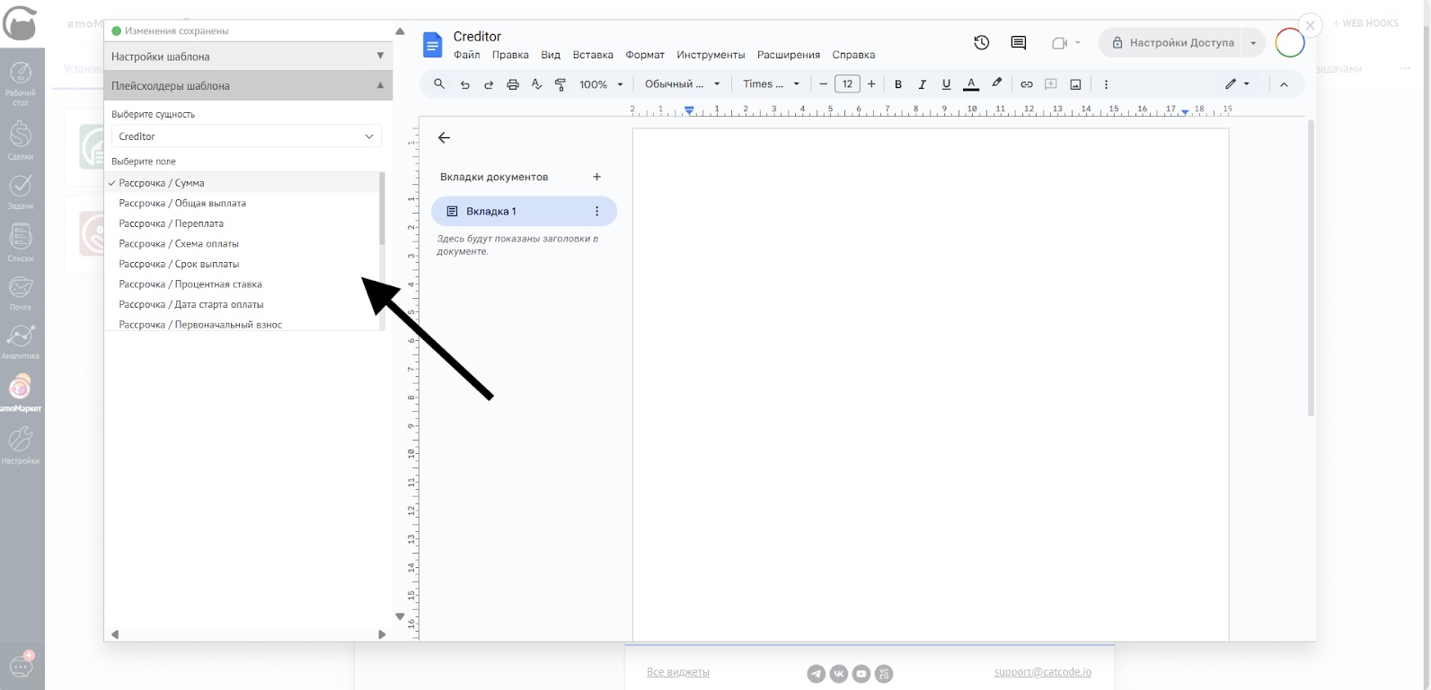Select the Рассрочка / Схема оплаты field
1431x690 pixels.
(243, 244)
